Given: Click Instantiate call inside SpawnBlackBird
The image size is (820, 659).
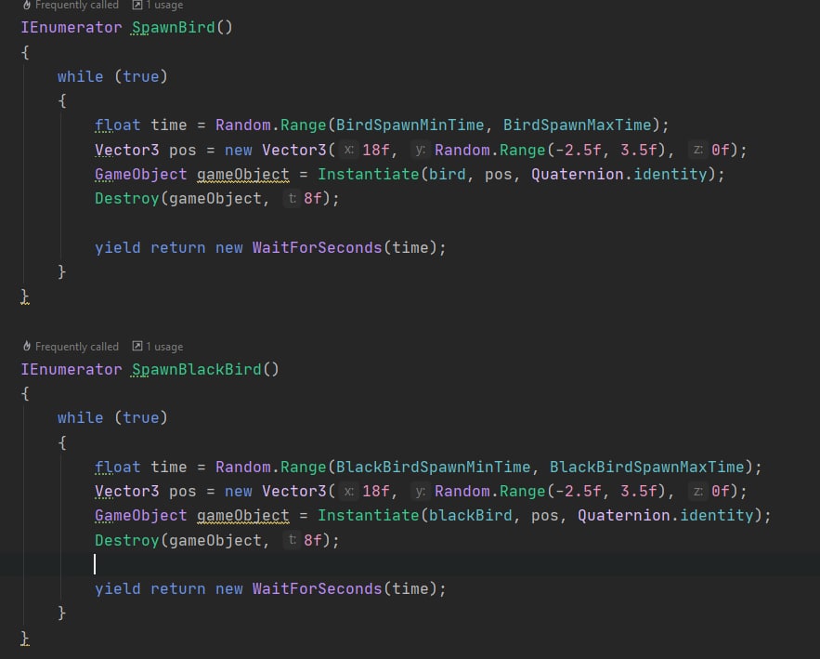Looking at the screenshot, I should tap(368, 516).
